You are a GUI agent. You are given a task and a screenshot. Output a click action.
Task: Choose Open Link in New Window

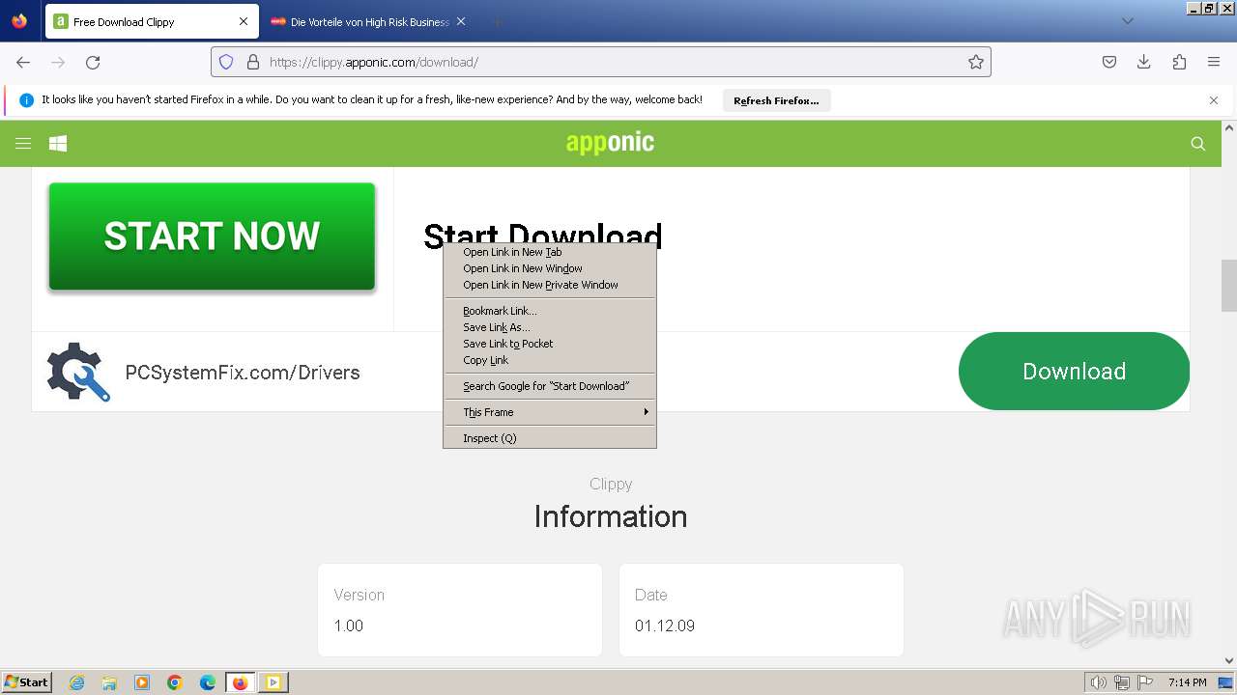[549, 268]
